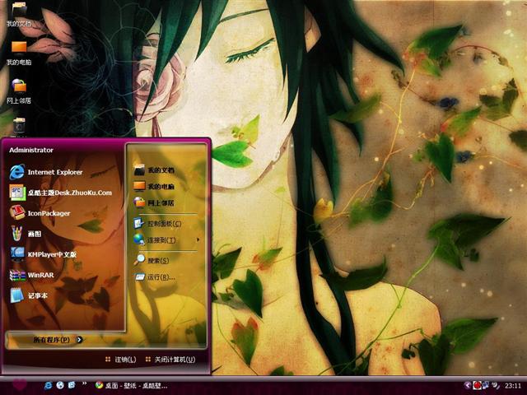
Task: Click third quick launch desktop icon
Action: 72,385
